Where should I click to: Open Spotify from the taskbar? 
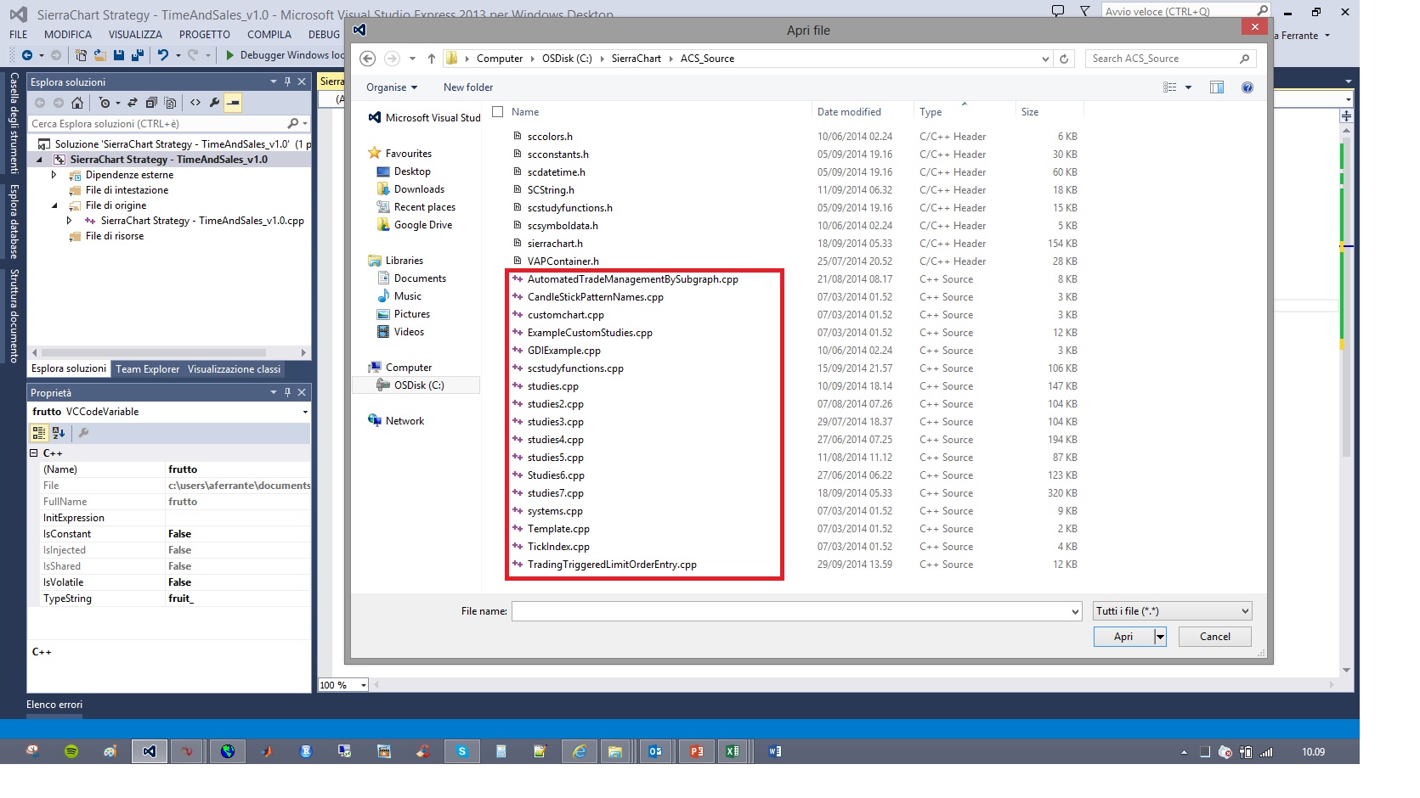tap(71, 751)
